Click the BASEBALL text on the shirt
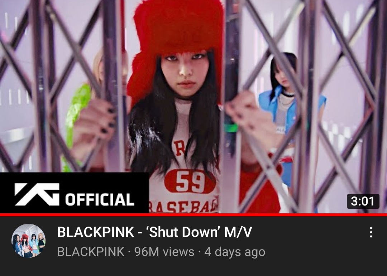Image resolution: width=387 pixels, height=276 pixels. pyautogui.click(x=184, y=206)
